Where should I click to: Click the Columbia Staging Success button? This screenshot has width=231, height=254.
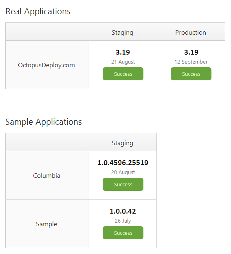pos(123,184)
